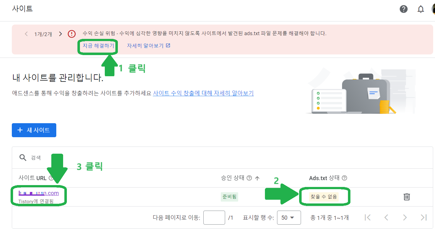Show help for 승인 상태 column
The image size is (435, 233).
point(249,178)
